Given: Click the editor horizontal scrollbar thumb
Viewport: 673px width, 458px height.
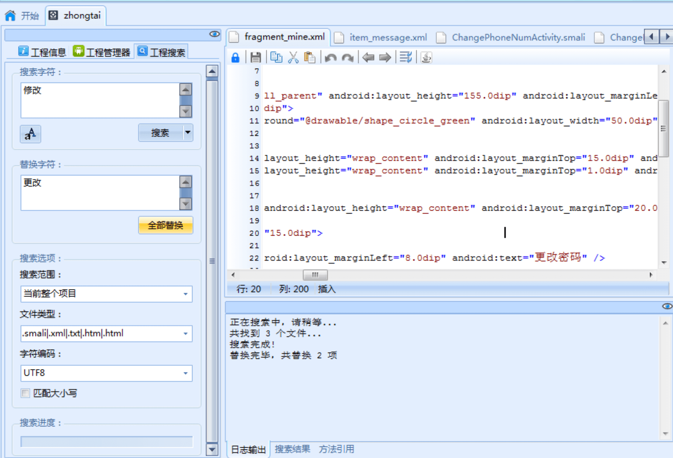Looking at the screenshot, I should pos(315,275).
